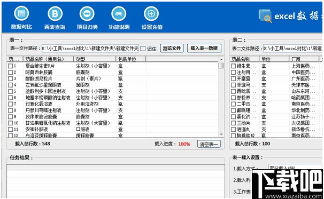The image size is (324, 199).
Task: Sort by 药品名称（通用名） column header
Action: 48,59
